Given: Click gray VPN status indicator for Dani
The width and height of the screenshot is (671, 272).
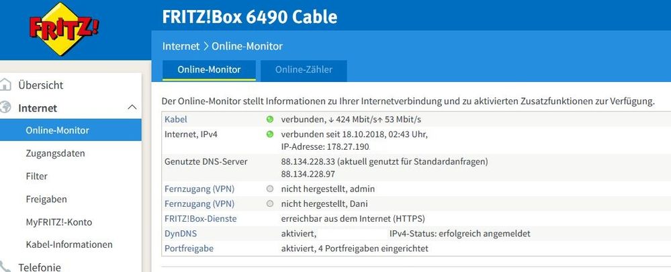Looking at the screenshot, I should coord(269,203).
